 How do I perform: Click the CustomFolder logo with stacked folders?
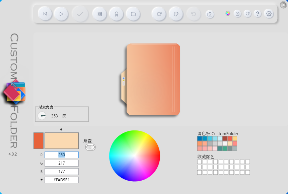(x=14, y=91)
